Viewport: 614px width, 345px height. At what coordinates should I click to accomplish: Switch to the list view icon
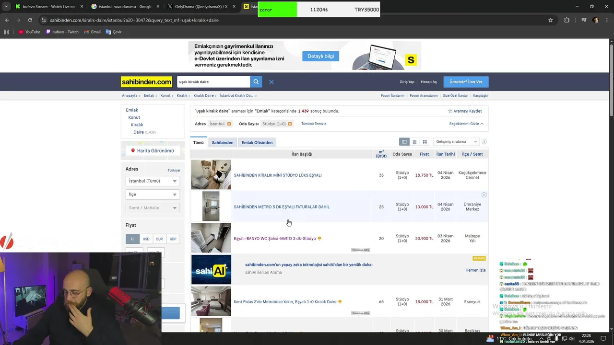414,142
